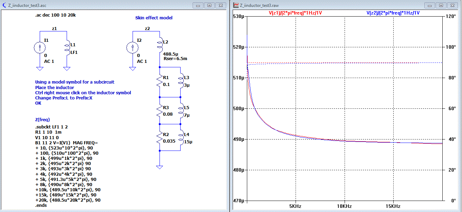The height and width of the screenshot is (212, 462).
Task: Click the ground symbol below R2 network
Action: (x=160, y=167)
